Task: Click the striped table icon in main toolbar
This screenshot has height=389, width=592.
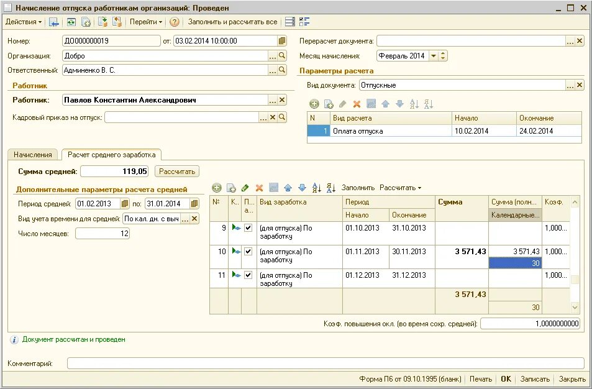Action: (290, 22)
